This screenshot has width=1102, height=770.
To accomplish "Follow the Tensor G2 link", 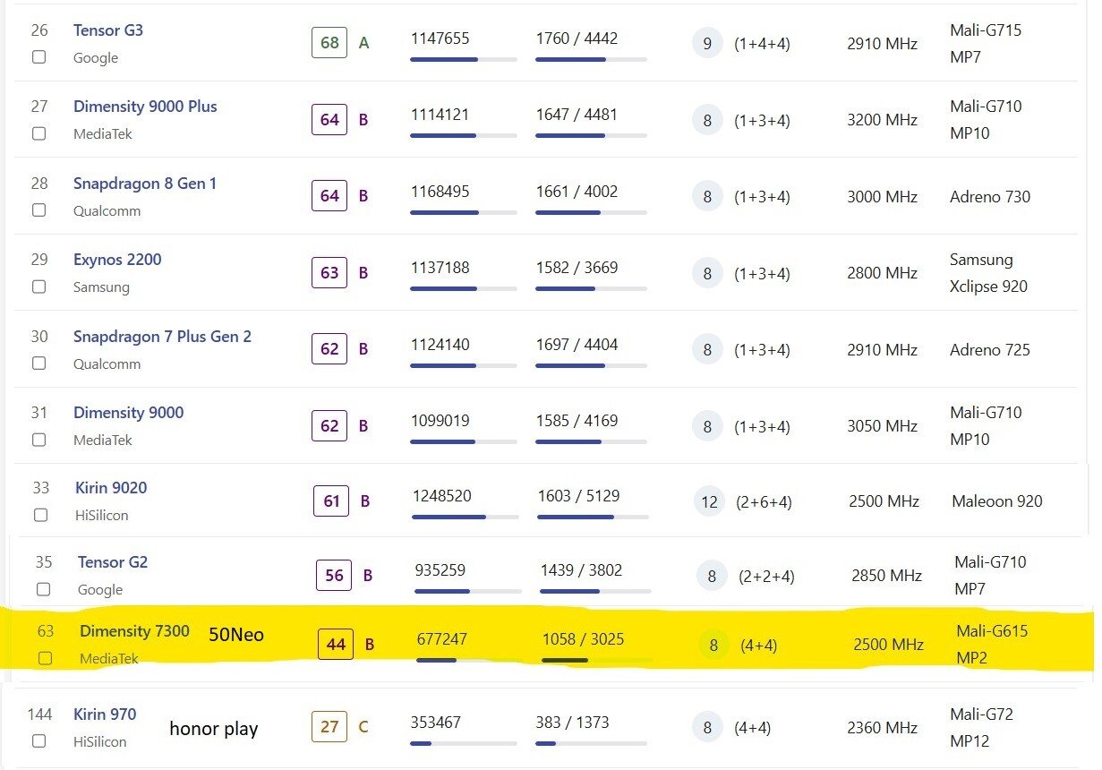I will pos(113,562).
